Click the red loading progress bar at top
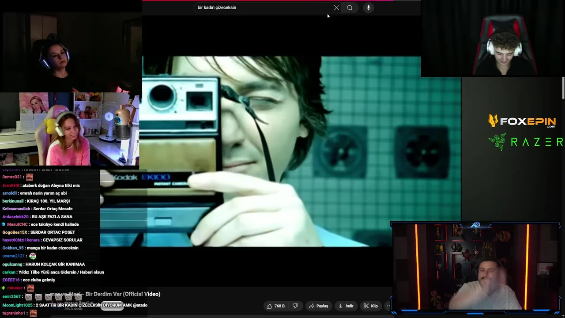This screenshot has width=565, height=318. coord(267,0)
